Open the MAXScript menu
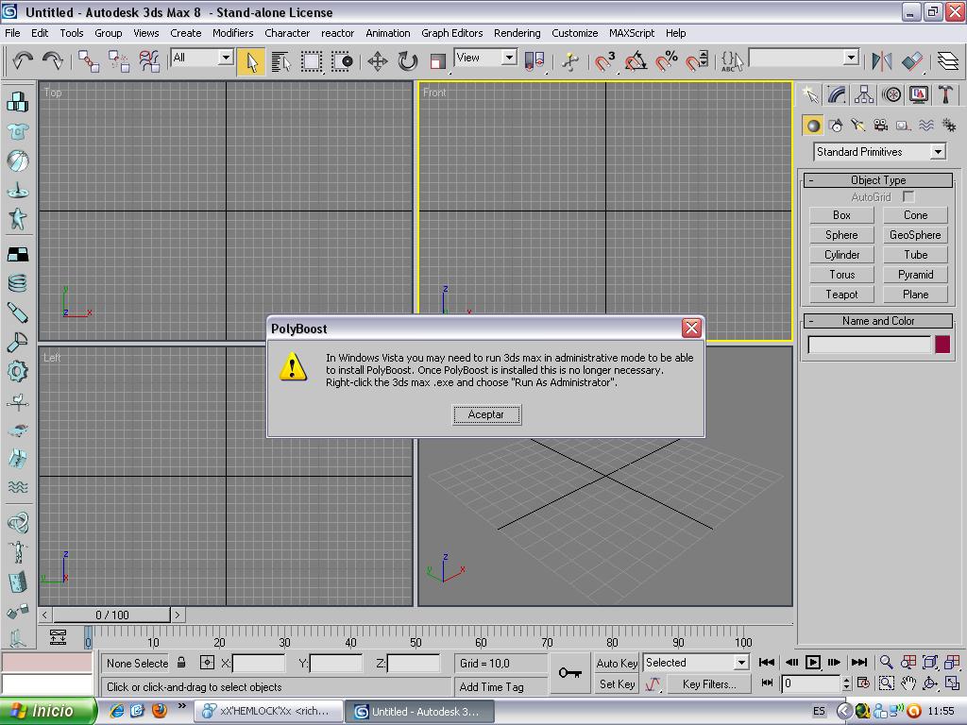The image size is (967, 725). pyautogui.click(x=632, y=33)
